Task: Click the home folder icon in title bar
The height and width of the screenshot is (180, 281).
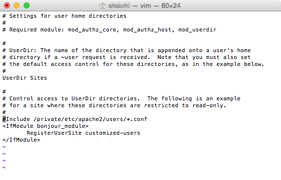Action: pos(103,6)
